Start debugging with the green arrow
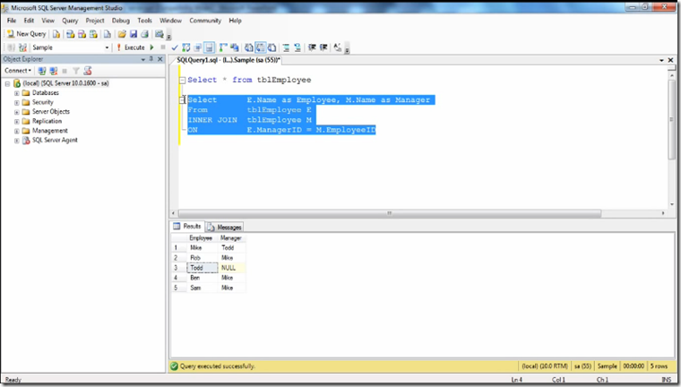The width and height of the screenshot is (681, 387). (x=151, y=47)
